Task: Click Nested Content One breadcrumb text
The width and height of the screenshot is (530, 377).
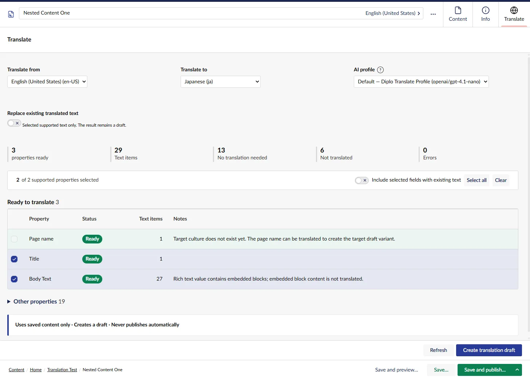Action: tap(103, 370)
